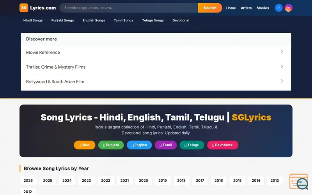Click the teal Telugu pill button
This screenshot has height=195, width=312.
192,145
